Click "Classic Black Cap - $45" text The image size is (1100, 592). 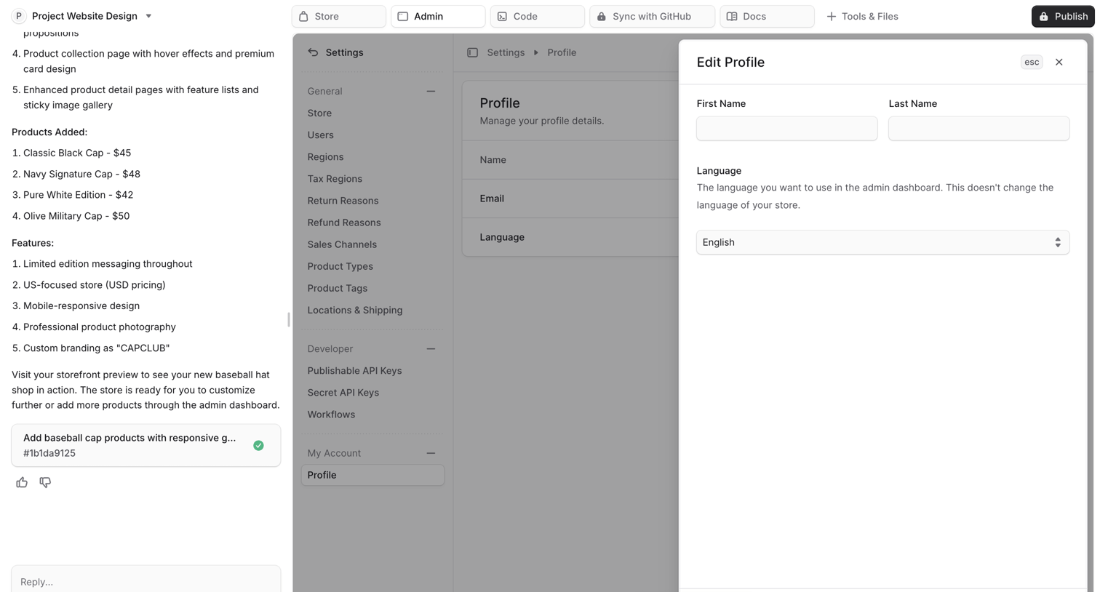pos(77,153)
